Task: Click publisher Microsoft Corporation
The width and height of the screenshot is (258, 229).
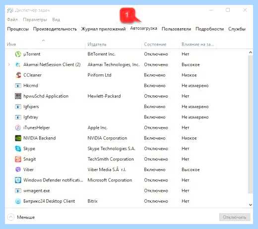Action: (110, 180)
